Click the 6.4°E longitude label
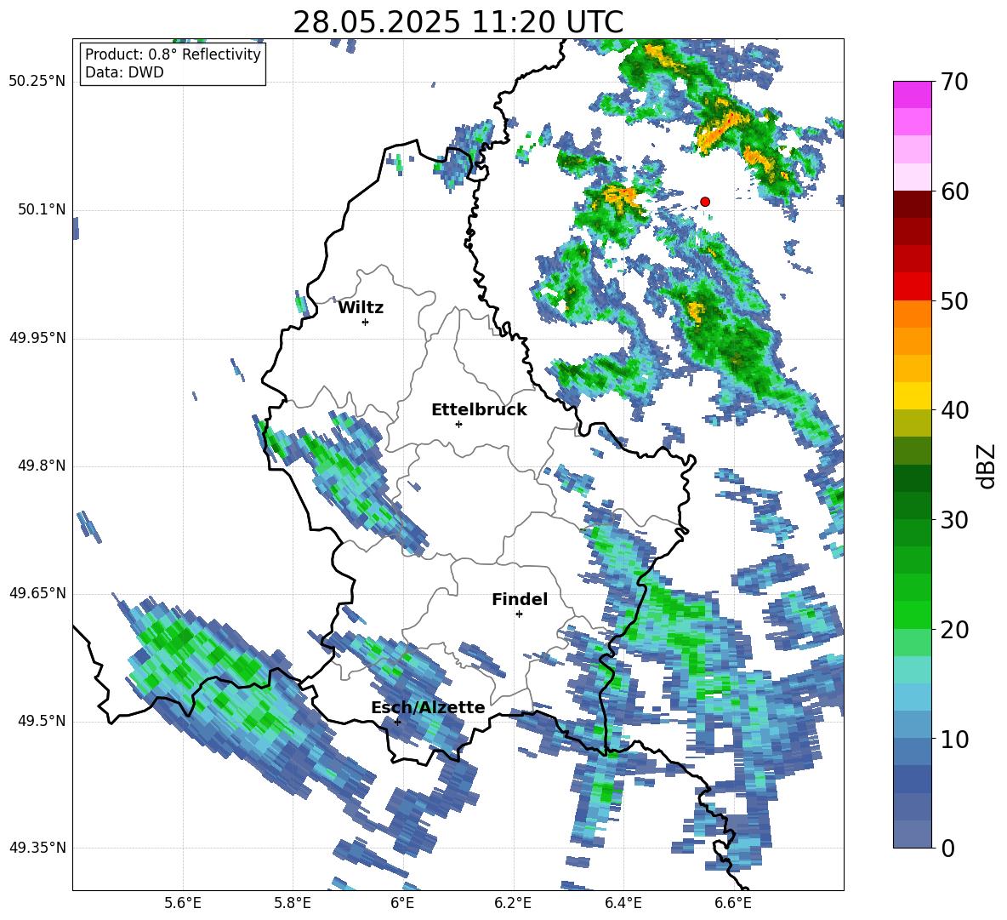1007x920 pixels. click(623, 903)
